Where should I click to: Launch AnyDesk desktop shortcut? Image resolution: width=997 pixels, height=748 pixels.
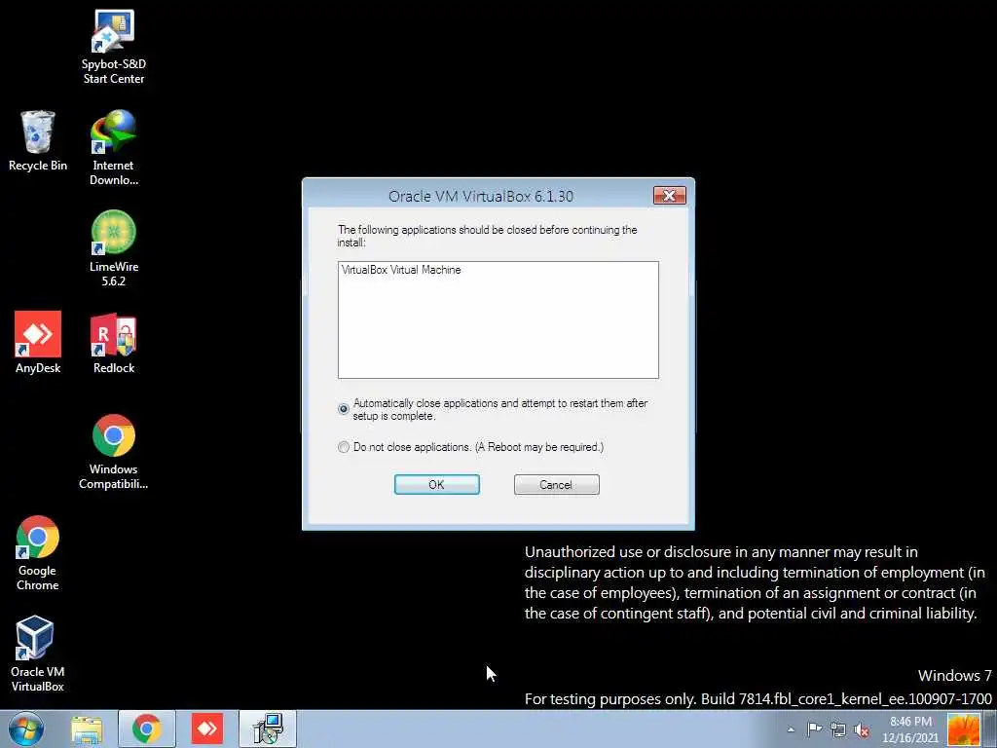coord(38,342)
